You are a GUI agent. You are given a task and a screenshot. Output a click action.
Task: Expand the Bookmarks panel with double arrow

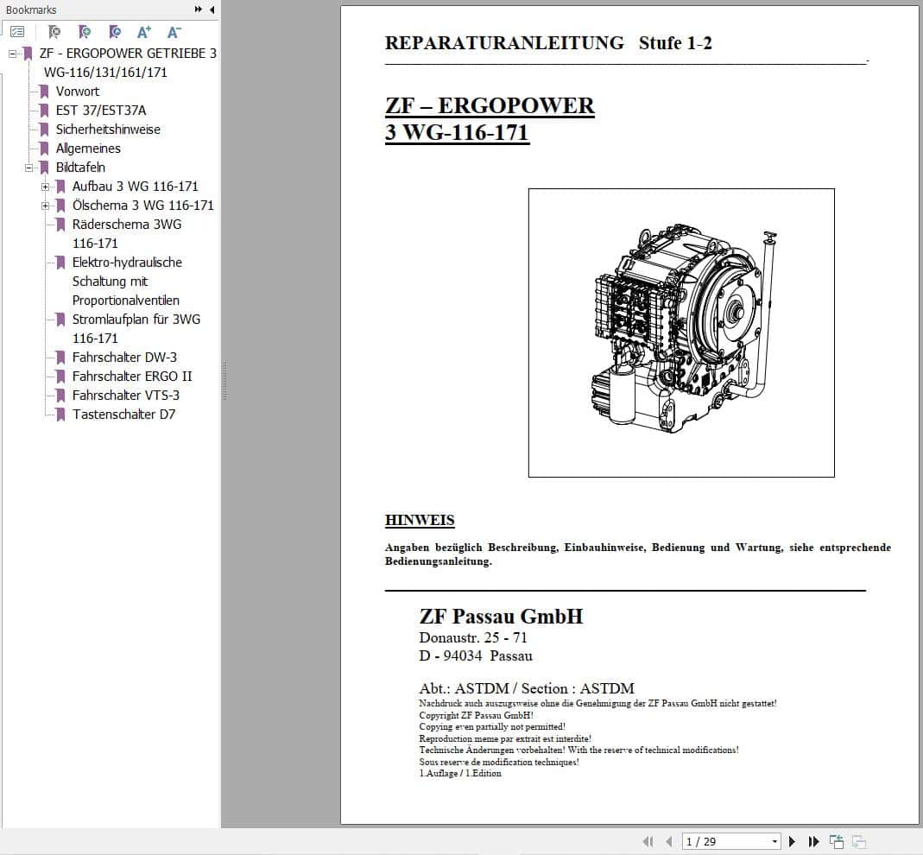click(198, 9)
